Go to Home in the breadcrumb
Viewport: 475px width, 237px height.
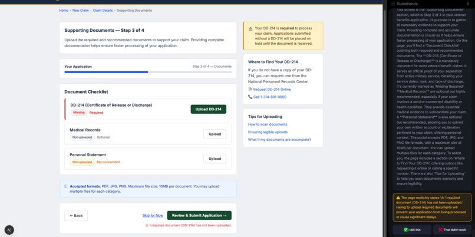[64, 10]
